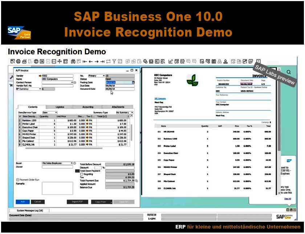The height and width of the screenshot is (234, 305).
Task: Click the calendar icon beside Posting Date
Action: (133, 82)
